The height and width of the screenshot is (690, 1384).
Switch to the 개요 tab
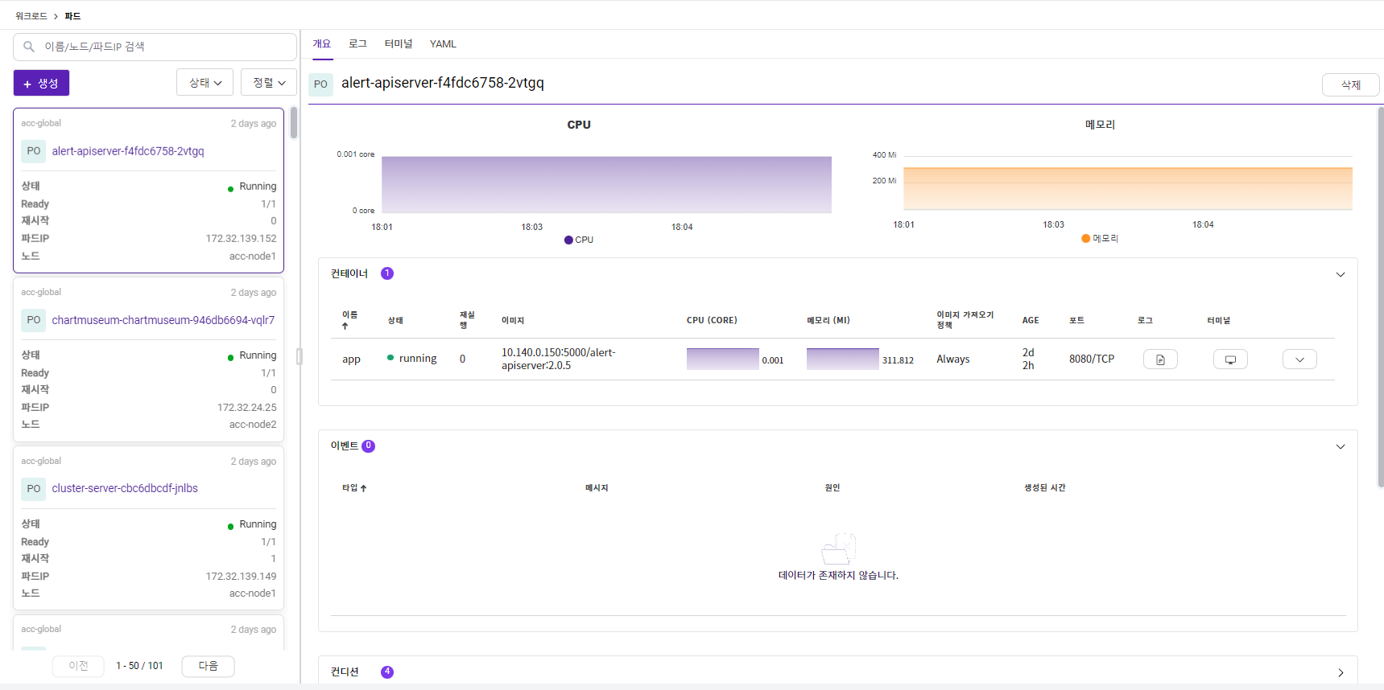(321, 43)
